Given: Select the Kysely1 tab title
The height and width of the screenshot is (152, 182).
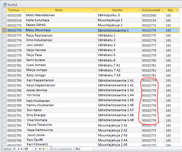Looking at the screenshot, I should (12, 5).
